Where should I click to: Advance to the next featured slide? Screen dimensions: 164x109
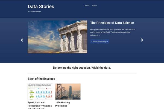[x=142, y=40]
